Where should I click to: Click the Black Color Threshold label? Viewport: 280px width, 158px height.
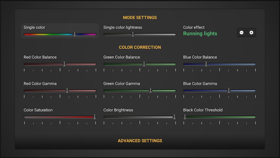click(x=203, y=110)
